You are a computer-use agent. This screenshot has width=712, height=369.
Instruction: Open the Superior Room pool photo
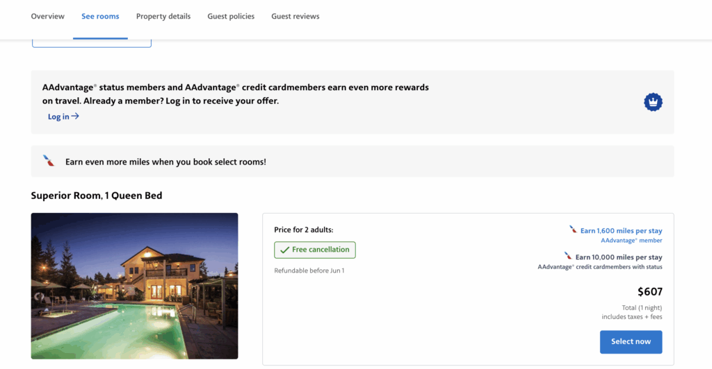point(134,285)
